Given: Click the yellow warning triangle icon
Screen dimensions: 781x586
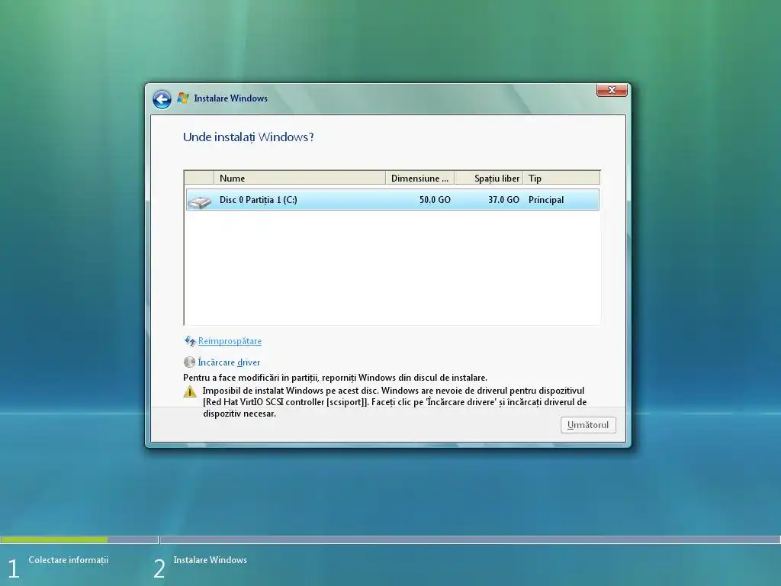Looking at the screenshot, I should (190, 391).
